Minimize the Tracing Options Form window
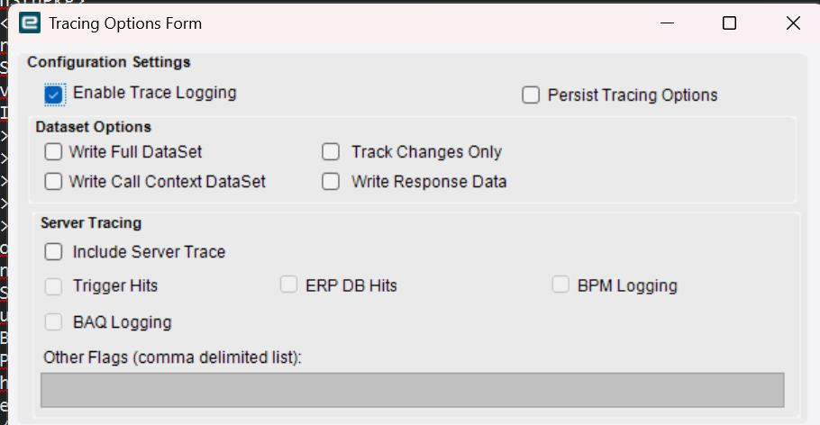The height and width of the screenshot is (425, 820). tap(666, 23)
